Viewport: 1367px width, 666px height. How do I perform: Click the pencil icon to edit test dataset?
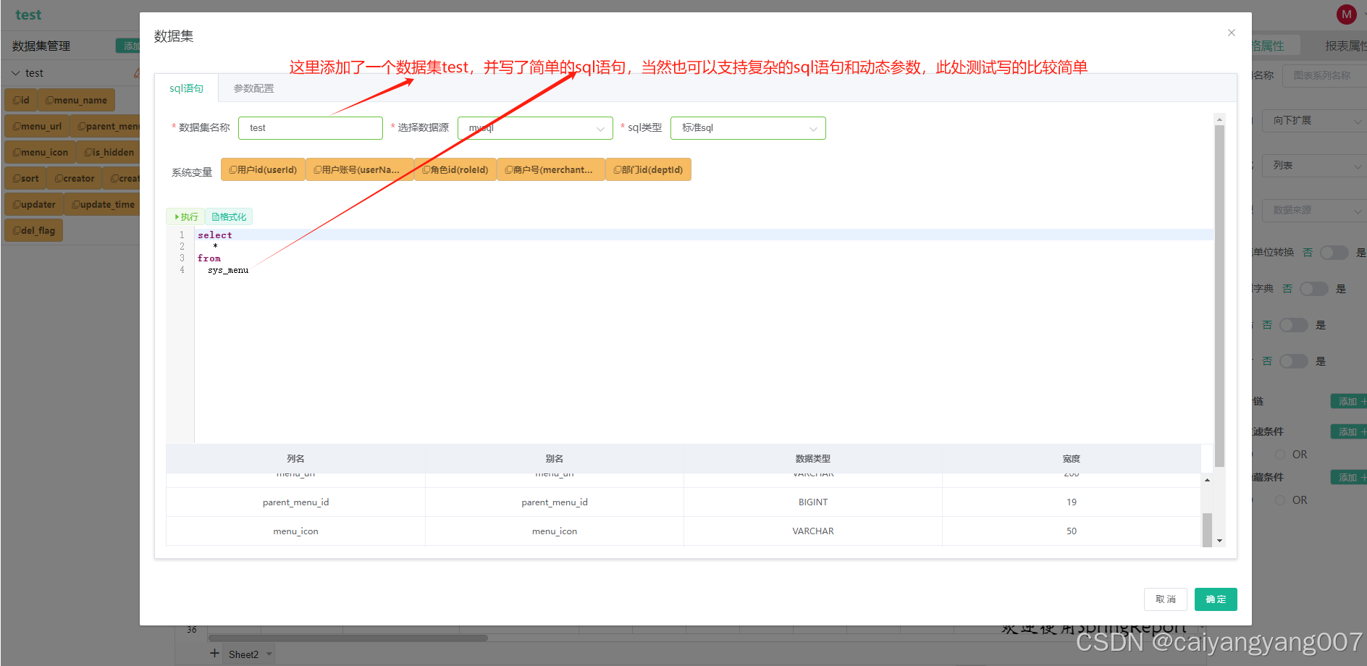click(138, 72)
